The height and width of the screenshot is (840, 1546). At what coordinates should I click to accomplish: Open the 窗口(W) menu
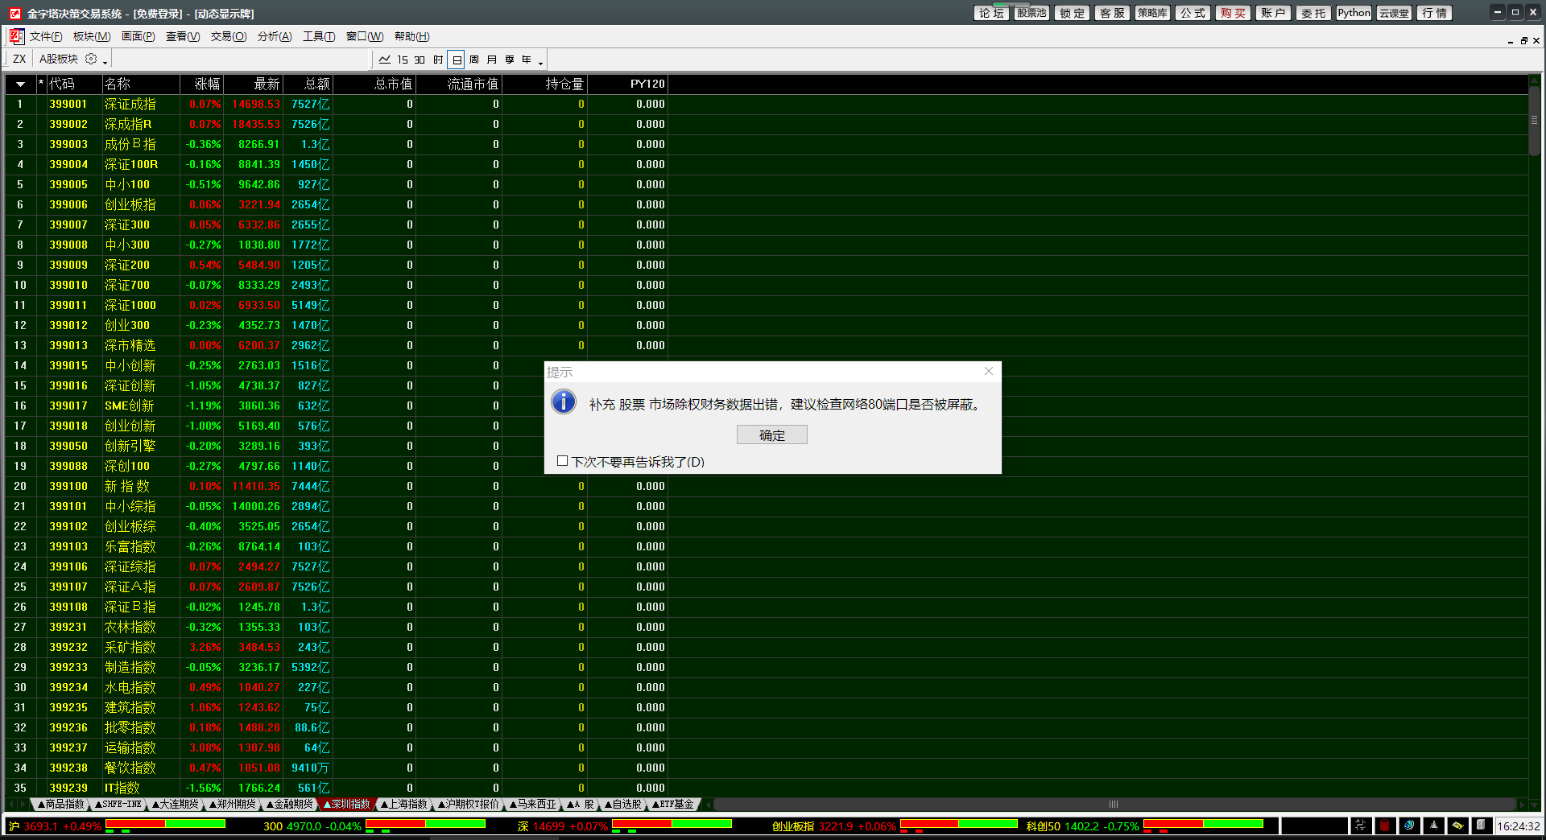365,36
